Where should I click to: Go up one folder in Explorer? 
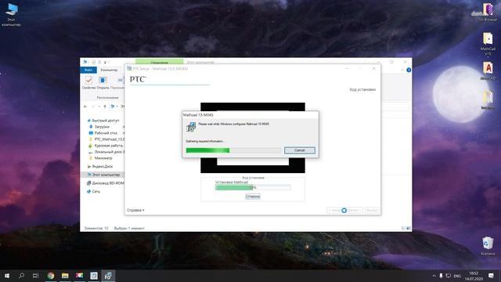pos(105,107)
